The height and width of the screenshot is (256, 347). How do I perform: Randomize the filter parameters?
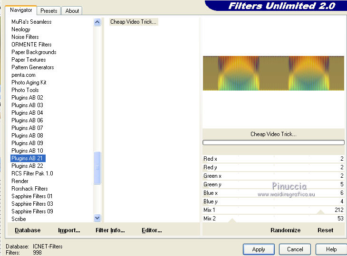click(286, 230)
